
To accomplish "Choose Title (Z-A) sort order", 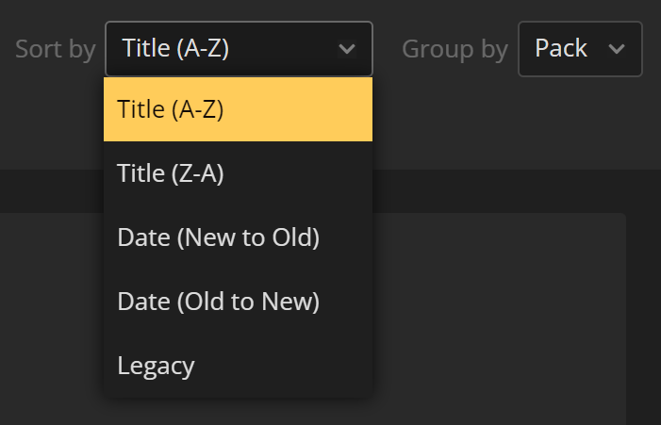I will (239, 173).
